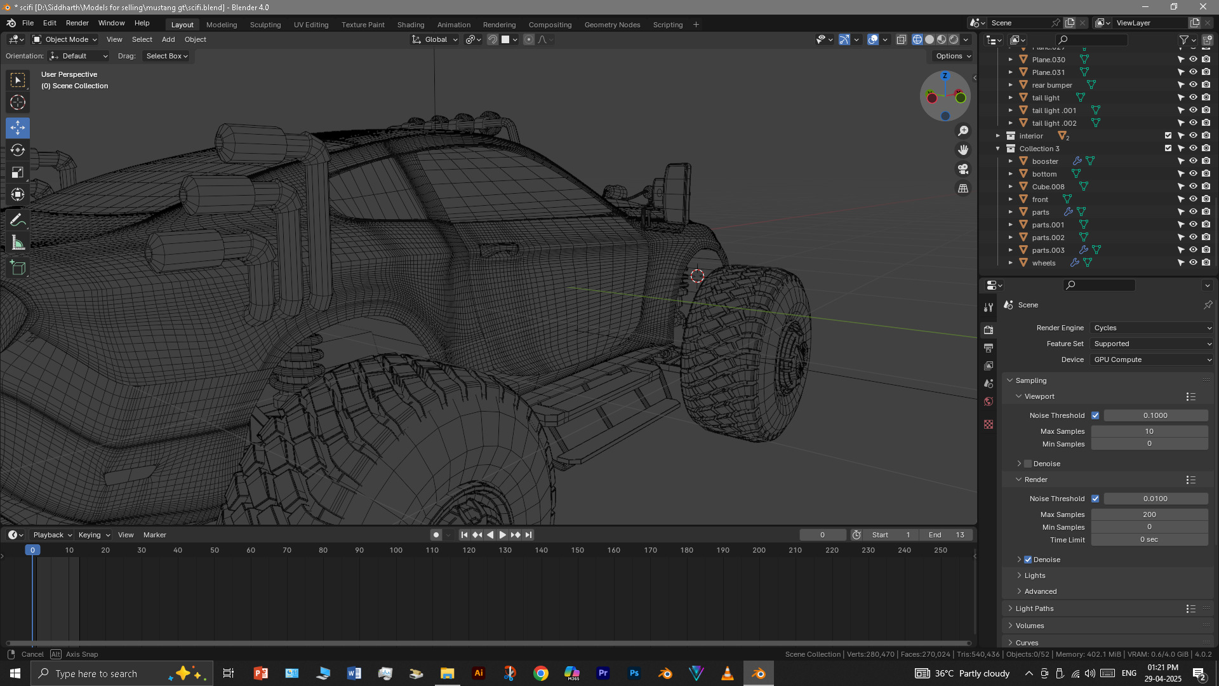Jump to the timeline start frame

tap(464, 535)
